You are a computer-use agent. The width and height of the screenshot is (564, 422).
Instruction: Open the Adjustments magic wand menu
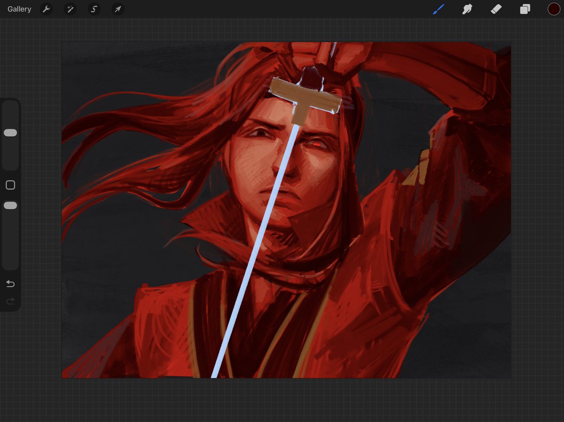click(x=70, y=9)
